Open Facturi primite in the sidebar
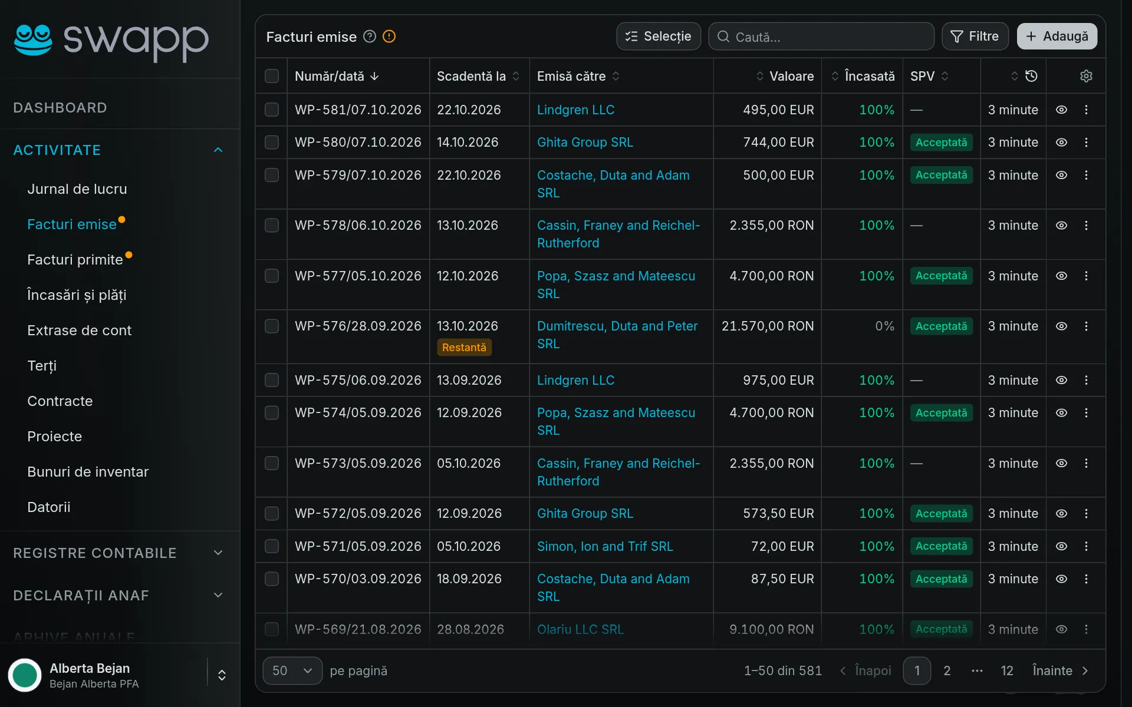Image resolution: width=1132 pixels, height=707 pixels. click(x=75, y=260)
